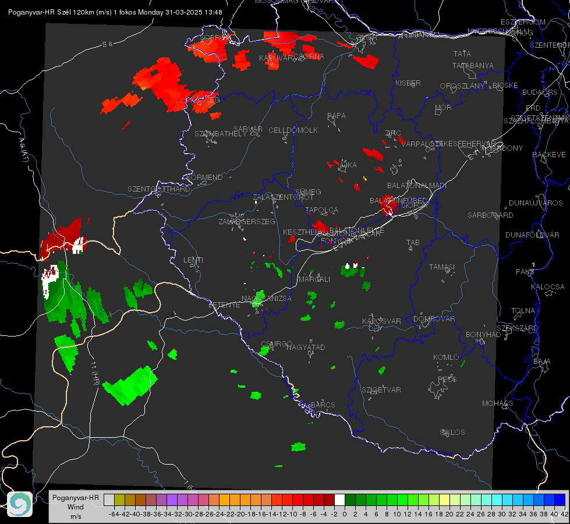Select the LETENYE label

224,305
